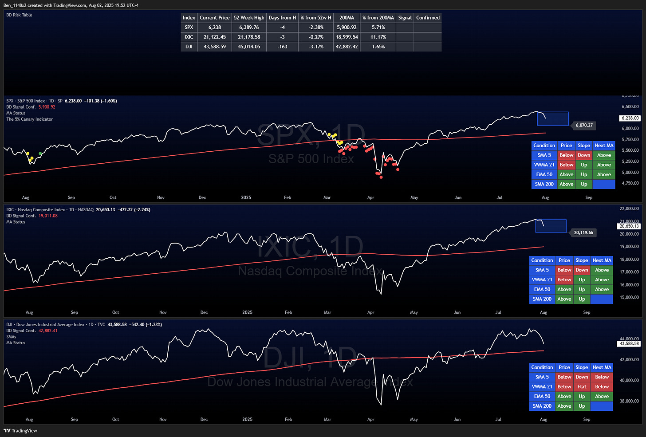The image size is (646, 437).
Task: Click the 22,000.00 level on the IXIC price axis
Action: click(629, 209)
